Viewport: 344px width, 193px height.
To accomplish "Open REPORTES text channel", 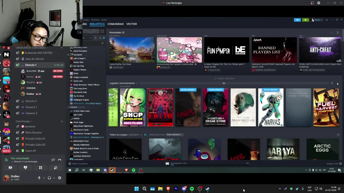I will click(39, 127).
